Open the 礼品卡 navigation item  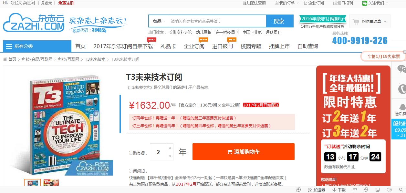pyautogui.click(x=168, y=46)
